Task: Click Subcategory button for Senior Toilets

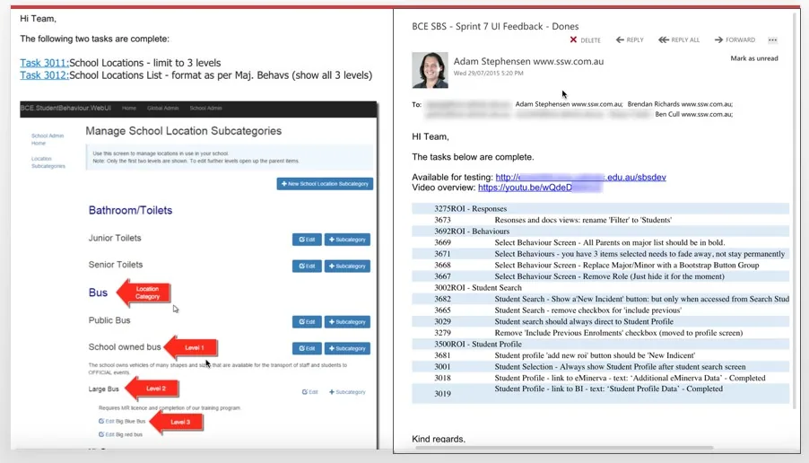Action: tap(347, 266)
